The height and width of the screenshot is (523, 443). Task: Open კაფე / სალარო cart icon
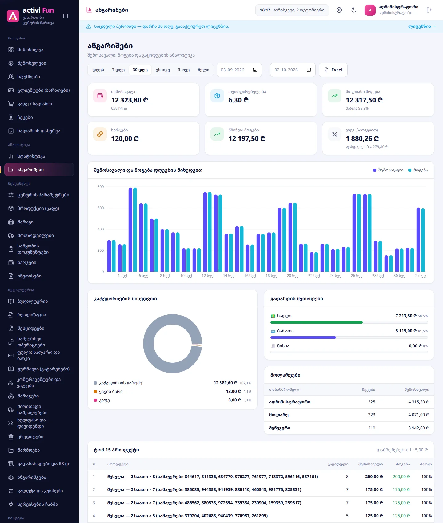(11, 104)
